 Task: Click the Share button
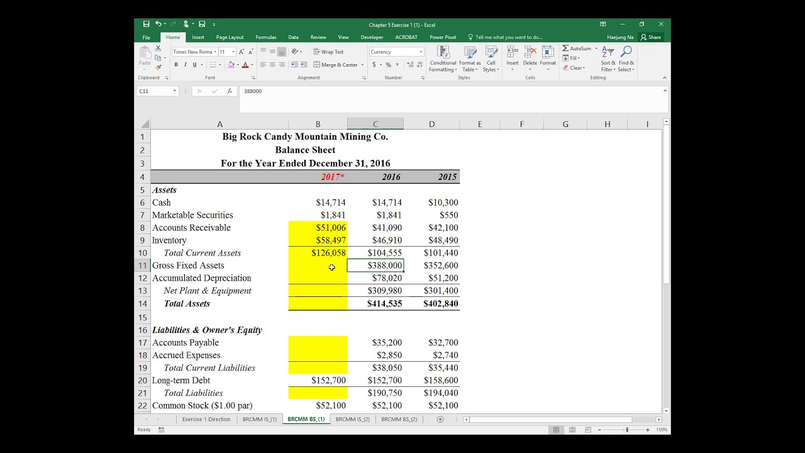coord(651,37)
